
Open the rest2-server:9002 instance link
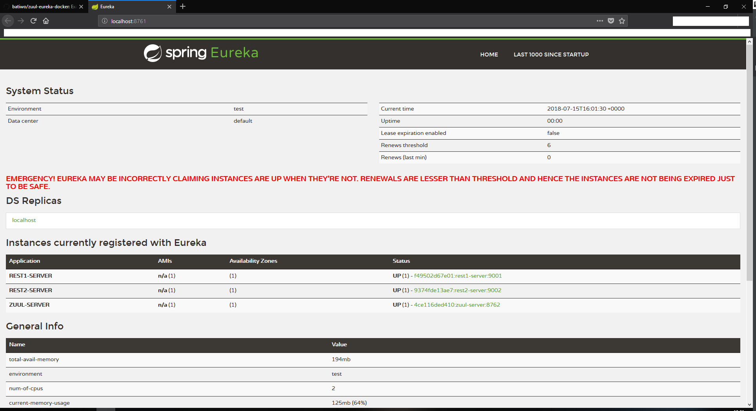tap(458, 290)
